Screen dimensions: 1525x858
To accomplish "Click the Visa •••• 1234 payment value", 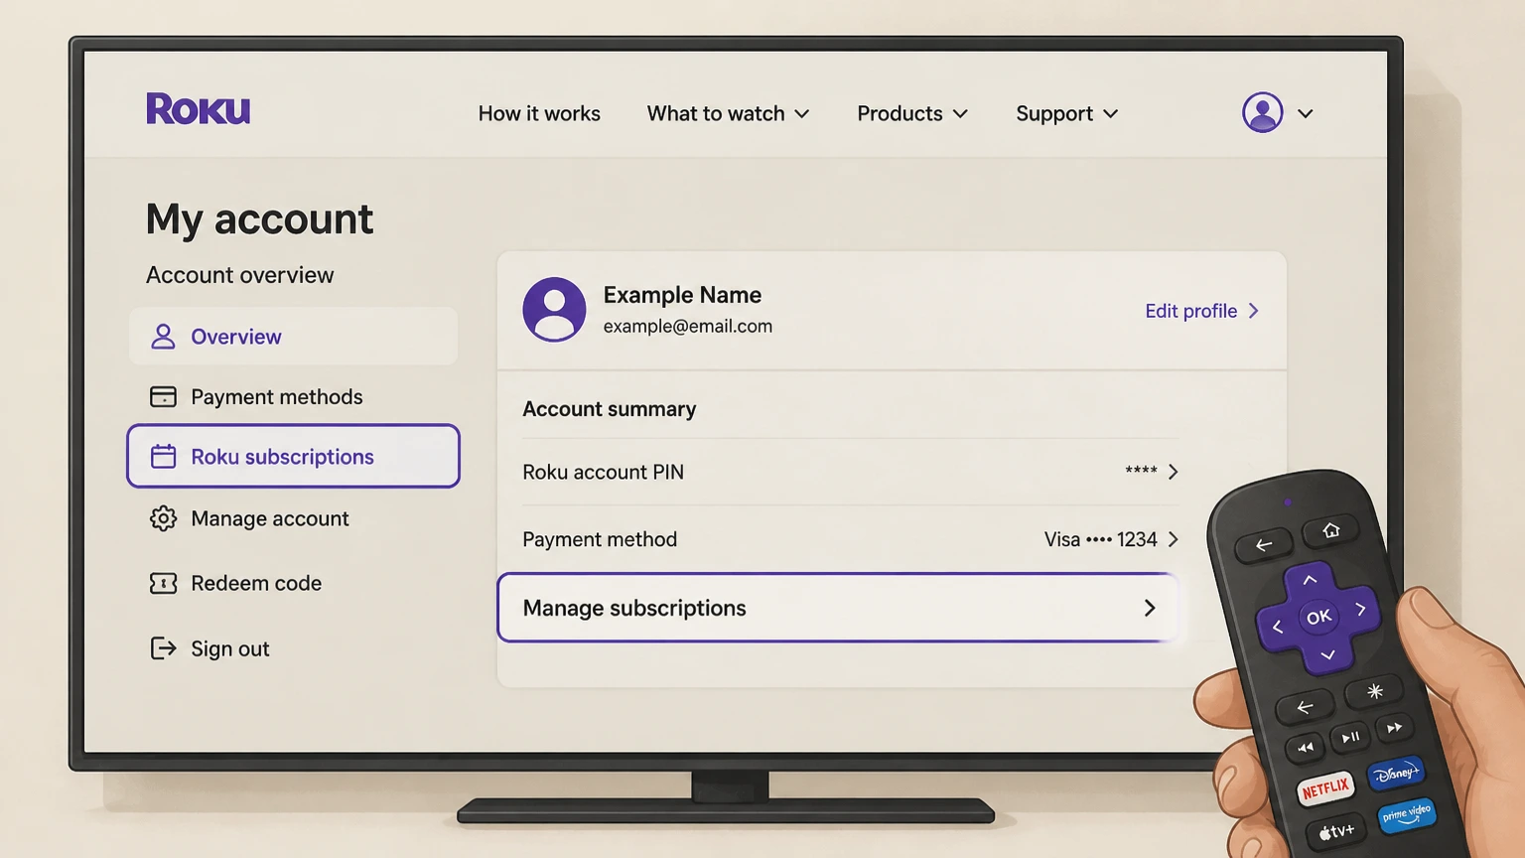I will point(1100,539).
